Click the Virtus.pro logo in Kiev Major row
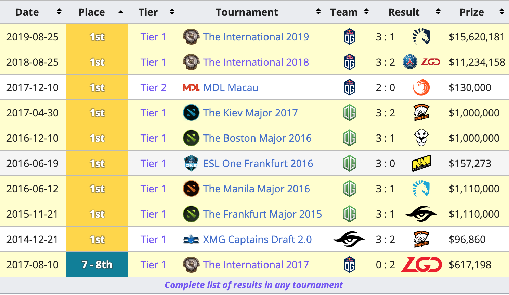The width and height of the screenshot is (509, 295). [421, 113]
